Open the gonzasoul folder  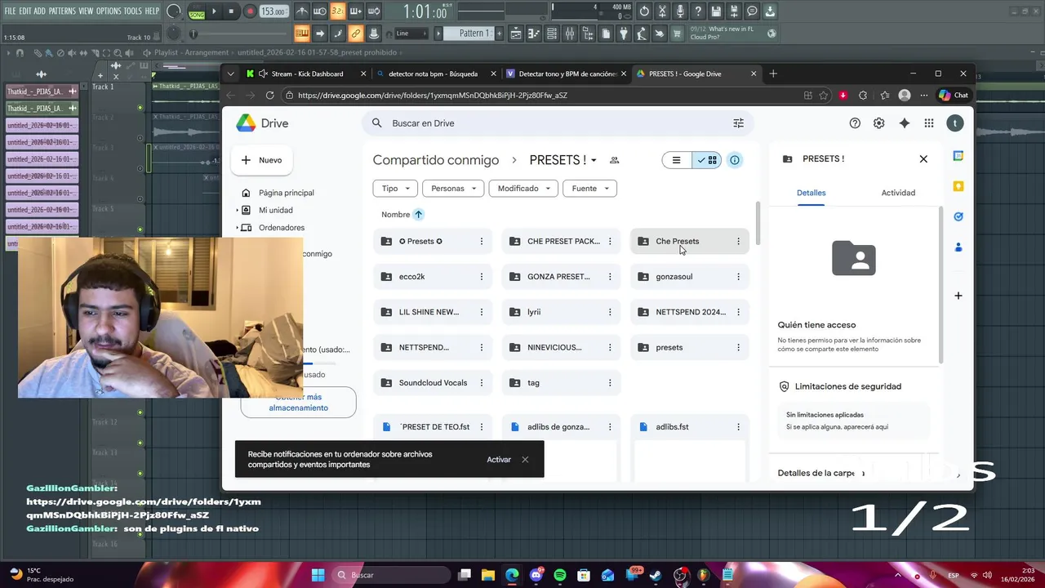pyautogui.click(x=689, y=277)
